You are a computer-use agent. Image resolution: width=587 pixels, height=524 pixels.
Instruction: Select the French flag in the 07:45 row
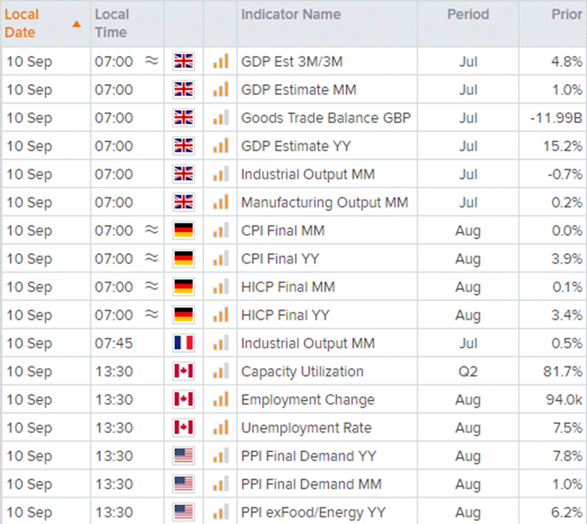(x=183, y=343)
